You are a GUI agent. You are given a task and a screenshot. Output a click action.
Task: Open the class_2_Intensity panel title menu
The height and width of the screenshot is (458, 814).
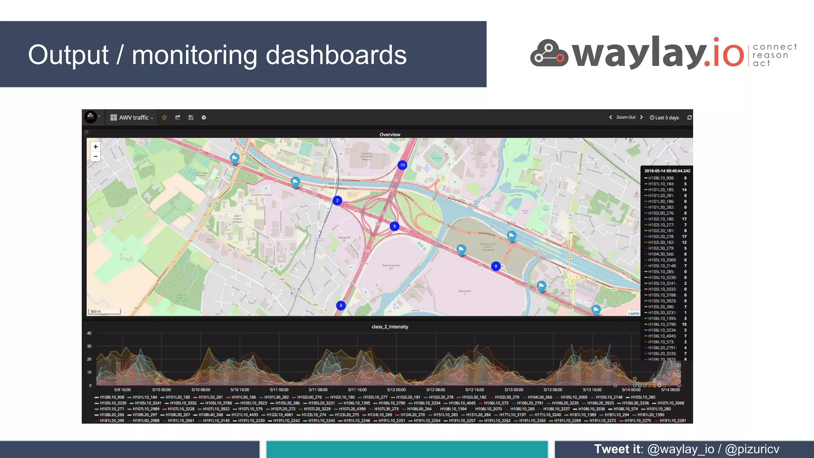click(x=390, y=327)
